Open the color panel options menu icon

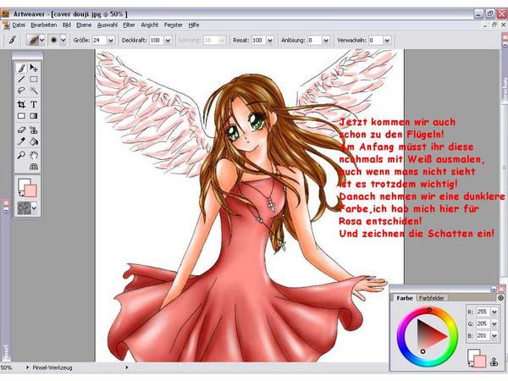pos(500,298)
